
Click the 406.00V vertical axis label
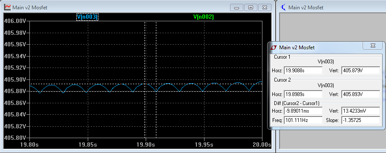pos(15,21)
